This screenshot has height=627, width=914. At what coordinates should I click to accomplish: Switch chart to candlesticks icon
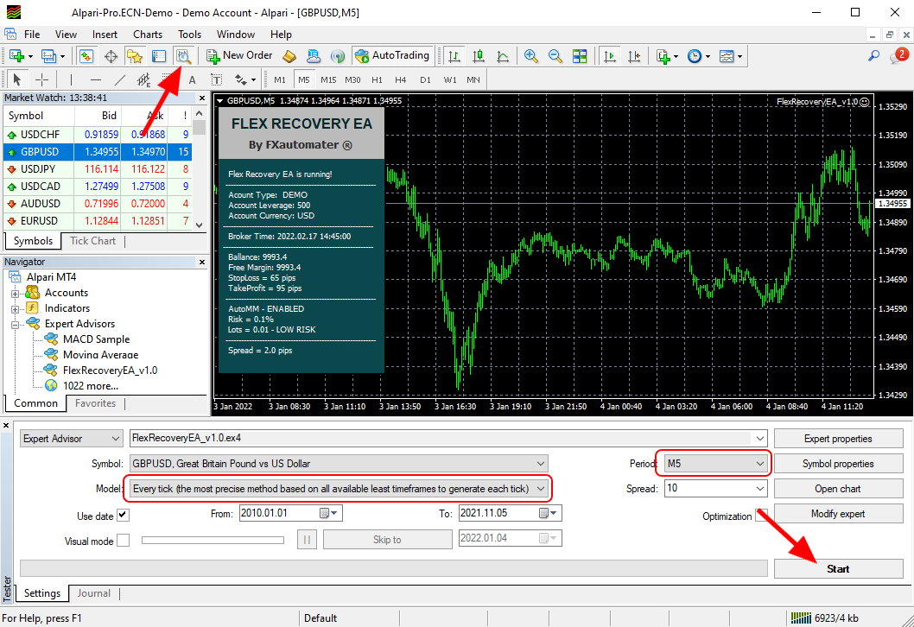click(x=479, y=56)
